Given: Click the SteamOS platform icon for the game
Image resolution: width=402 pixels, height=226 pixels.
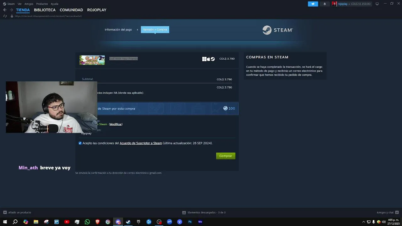Looking at the screenshot, I should [213, 59].
